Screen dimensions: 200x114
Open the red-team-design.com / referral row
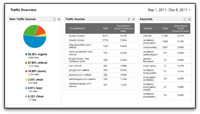point(100,85)
